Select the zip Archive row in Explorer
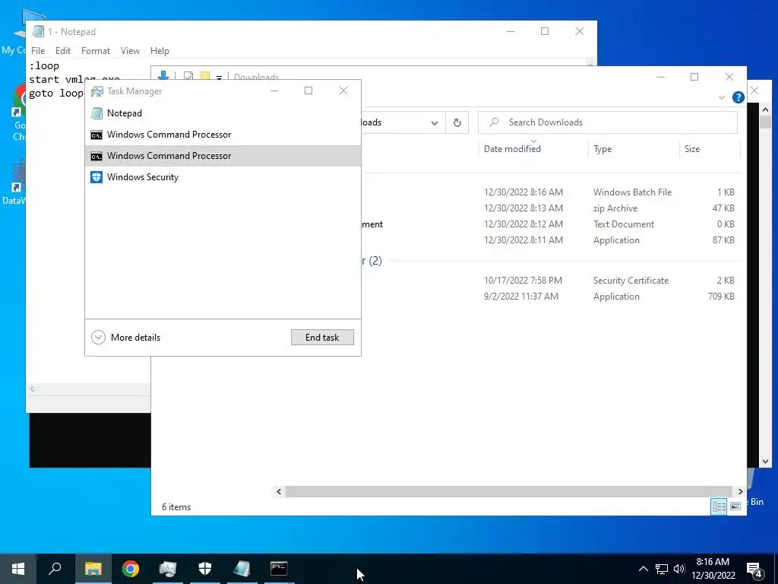The image size is (778, 584). tap(551, 208)
